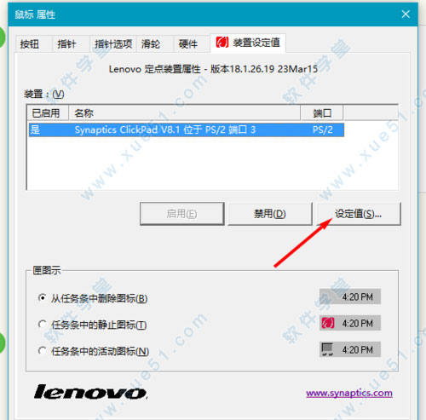
Task: Click the 禁用(D) button
Action: click(x=270, y=214)
